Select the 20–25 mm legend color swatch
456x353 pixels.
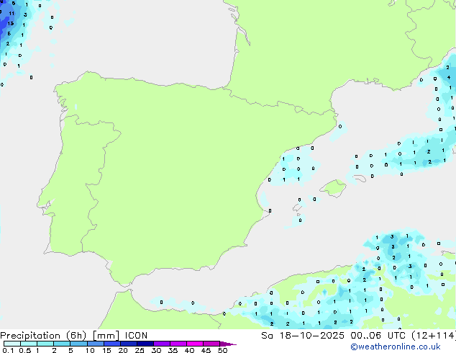(128, 344)
